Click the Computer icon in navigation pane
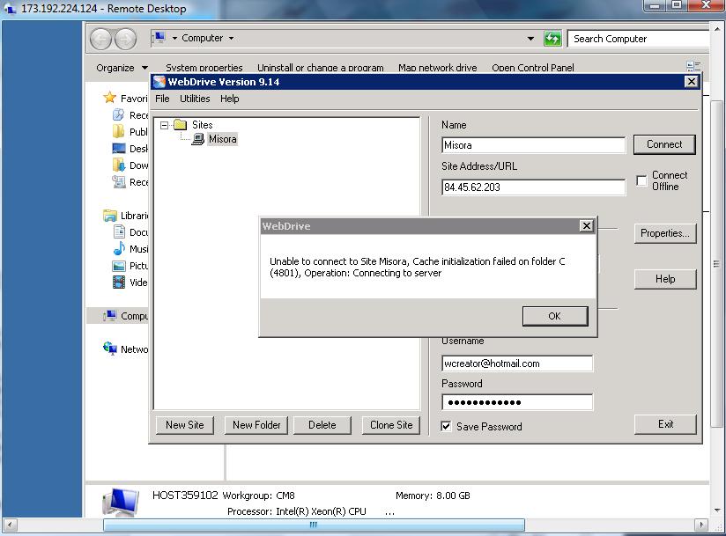This screenshot has width=726, height=536. 110,315
